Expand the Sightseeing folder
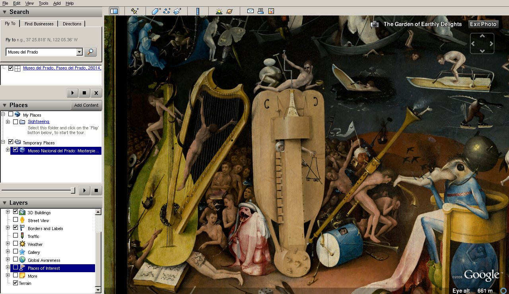This screenshot has width=509, height=294. coord(8,122)
